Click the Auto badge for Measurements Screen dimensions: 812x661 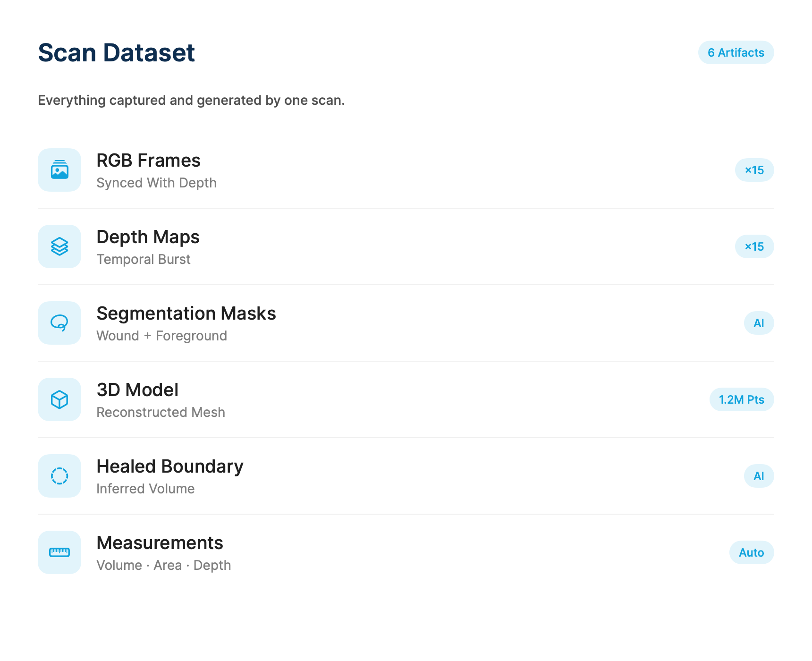point(752,552)
